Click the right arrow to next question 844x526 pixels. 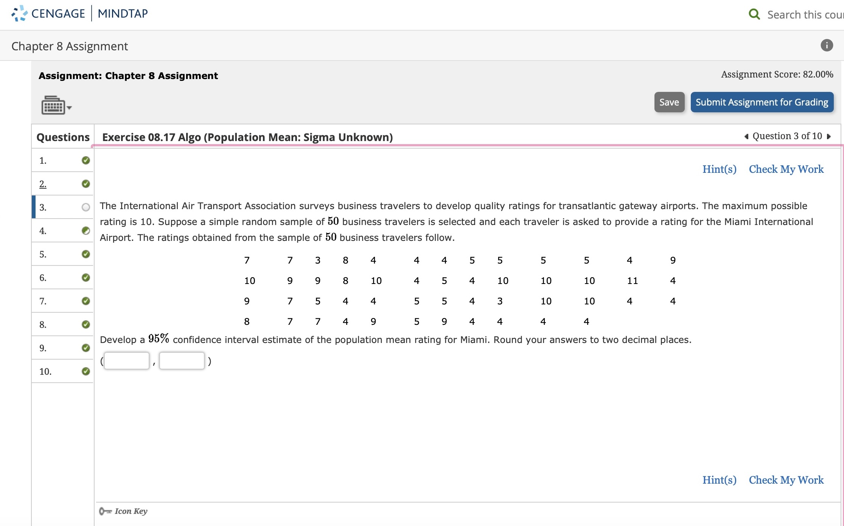tap(833, 137)
